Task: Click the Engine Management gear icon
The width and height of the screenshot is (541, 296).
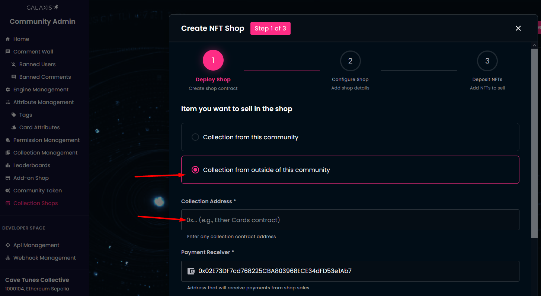Action: [8, 90]
